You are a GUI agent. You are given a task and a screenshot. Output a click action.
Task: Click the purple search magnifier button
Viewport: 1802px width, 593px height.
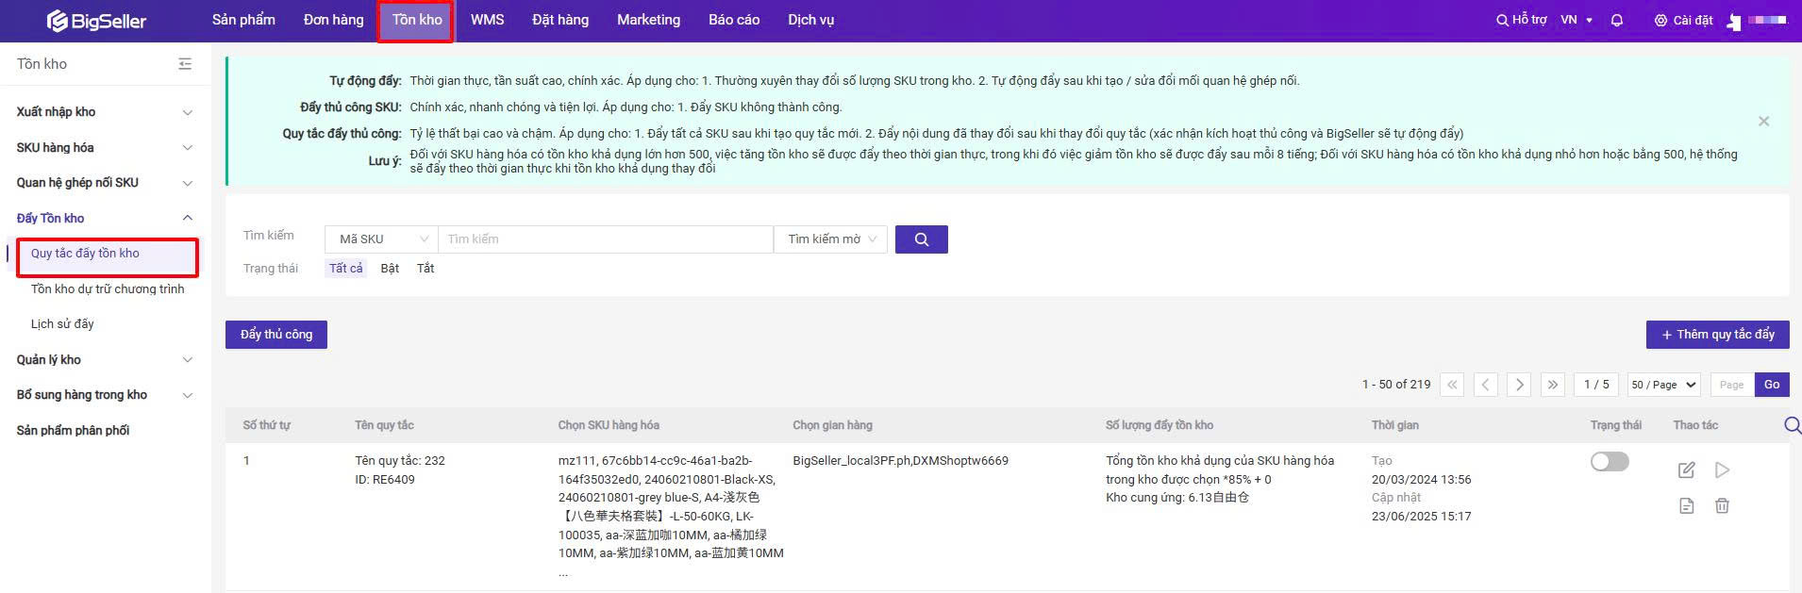point(921,239)
